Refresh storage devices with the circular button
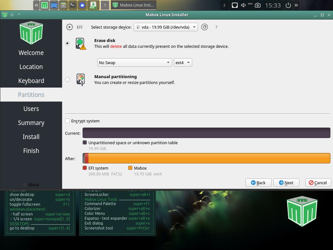The image size is (333, 250). [205, 27]
